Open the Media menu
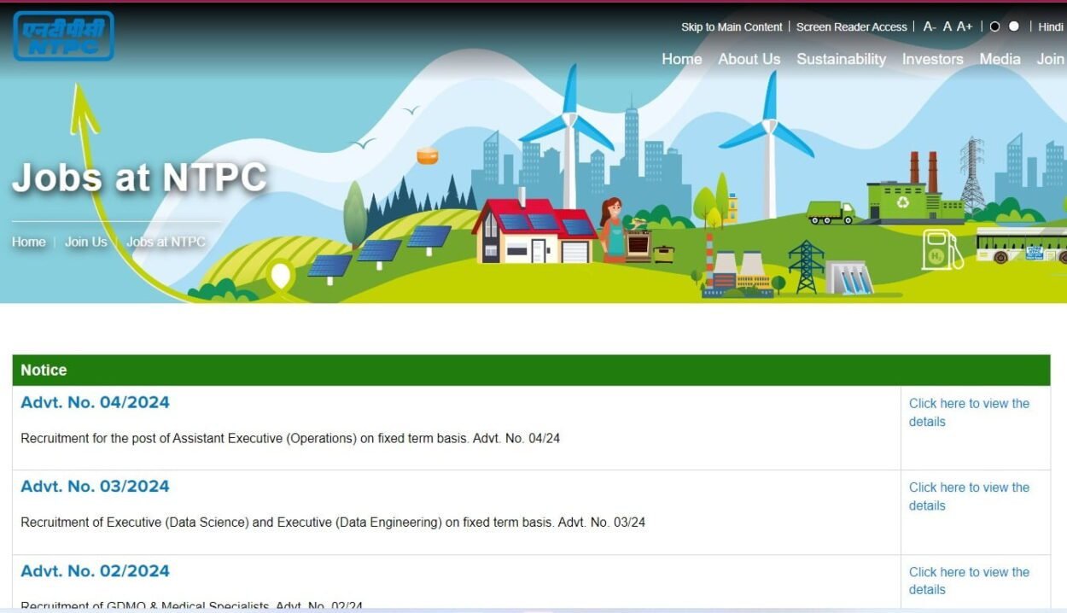The height and width of the screenshot is (613, 1067). 1000,59
